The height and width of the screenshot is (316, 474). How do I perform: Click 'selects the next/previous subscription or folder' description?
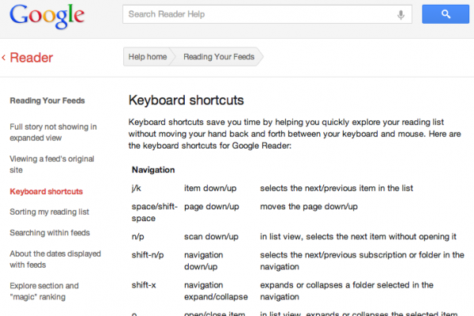362,261
